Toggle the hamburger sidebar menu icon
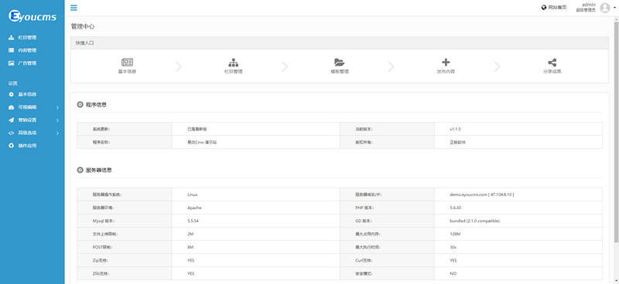Viewport: 619px width, 284px height. click(74, 8)
